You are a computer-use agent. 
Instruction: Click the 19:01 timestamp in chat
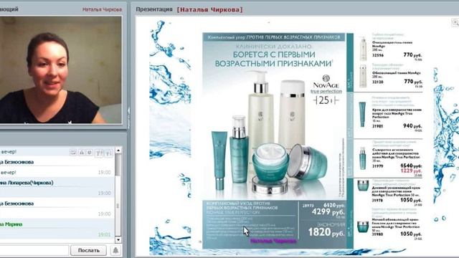click(x=105, y=234)
